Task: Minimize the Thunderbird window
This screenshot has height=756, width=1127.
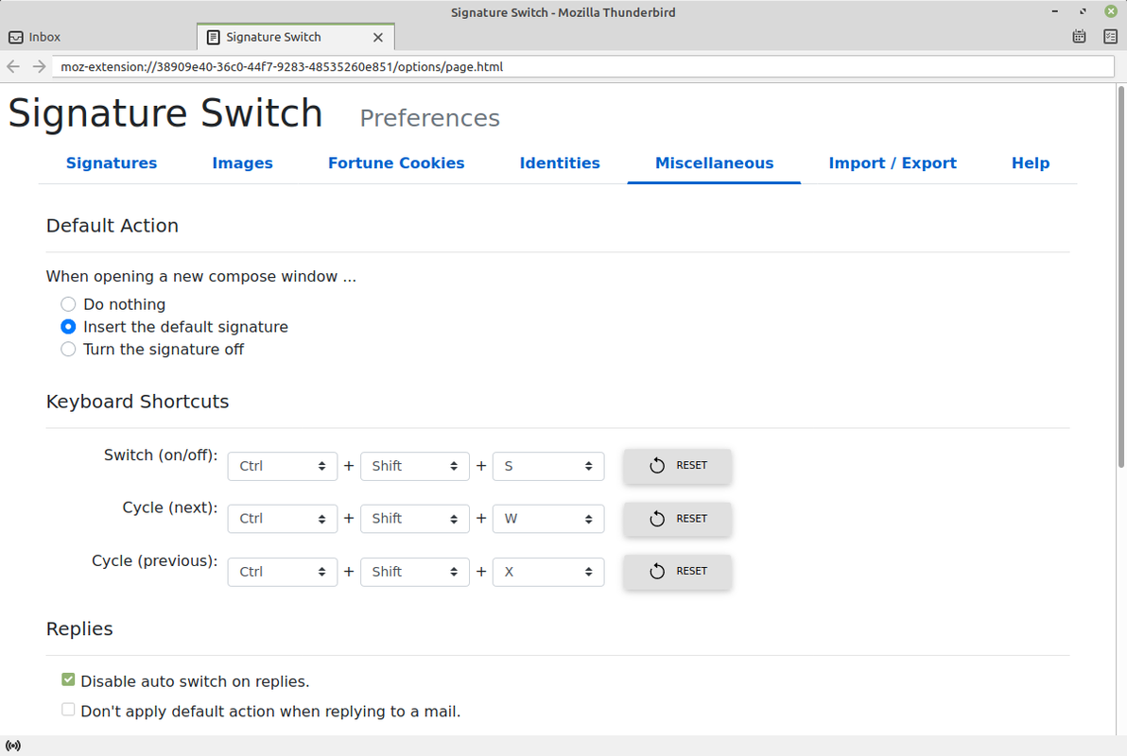Action: pyautogui.click(x=1054, y=11)
